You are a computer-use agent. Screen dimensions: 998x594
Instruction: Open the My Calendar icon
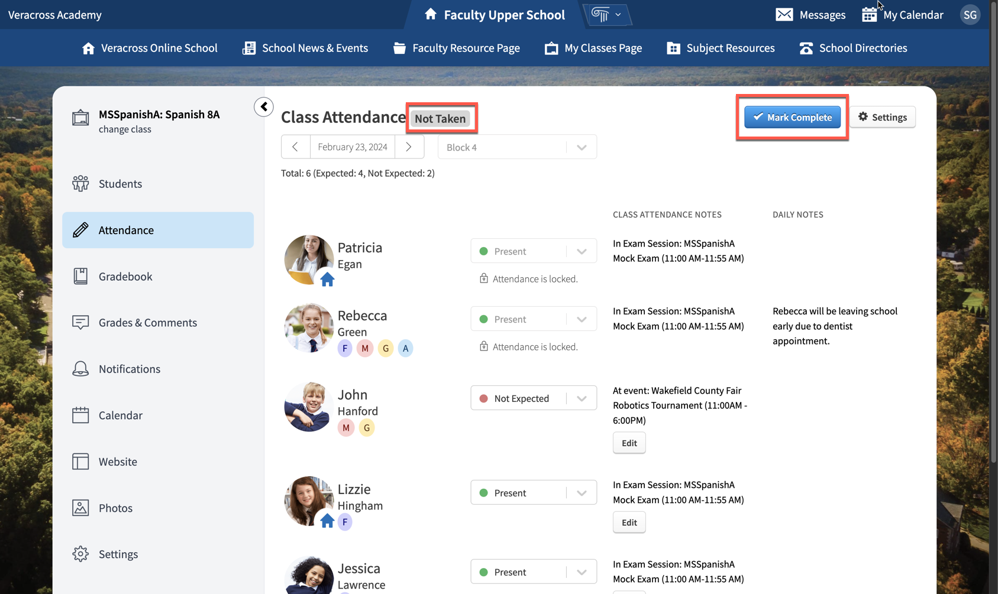click(869, 15)
